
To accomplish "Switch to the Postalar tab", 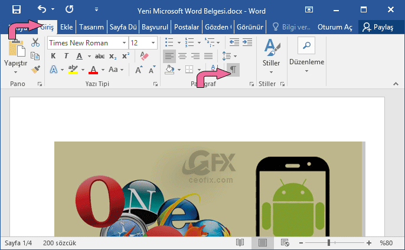I will [x=187, y=27].
